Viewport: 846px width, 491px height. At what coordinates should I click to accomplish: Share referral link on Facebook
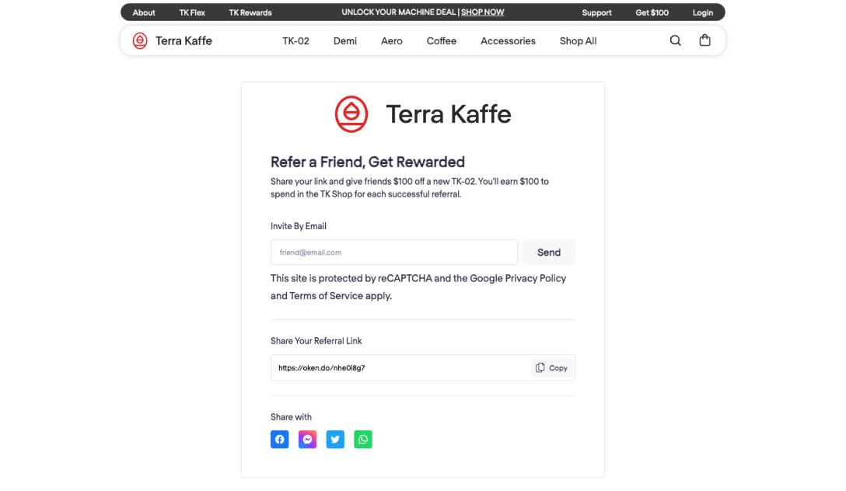[x=280, y=440]
